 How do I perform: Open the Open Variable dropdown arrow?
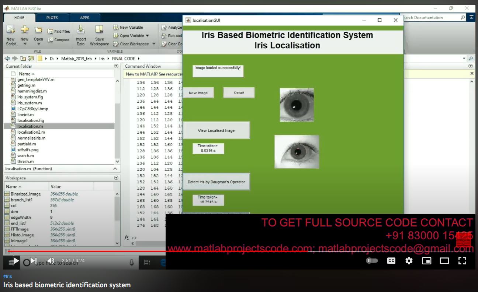(x=147, y=36)
